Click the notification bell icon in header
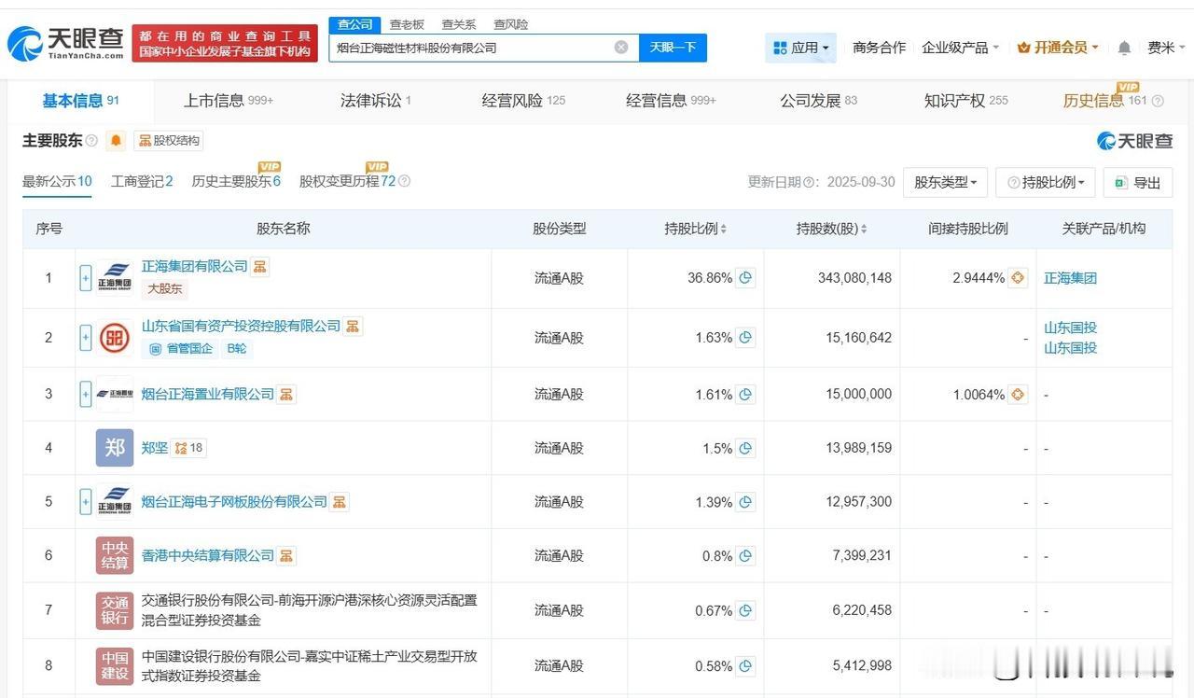 click(x=1124, y=48)
